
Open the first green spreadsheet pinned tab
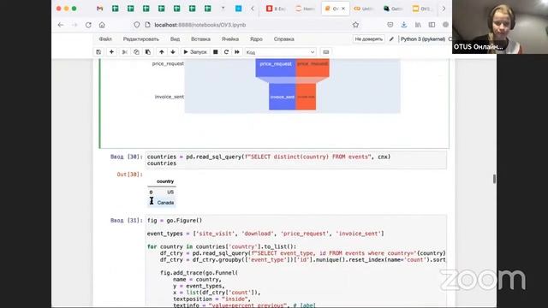[x=115, y=9]
